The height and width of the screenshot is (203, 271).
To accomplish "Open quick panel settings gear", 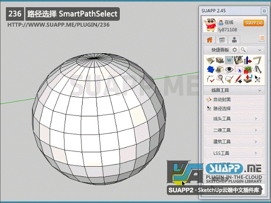I will (235, 50).
